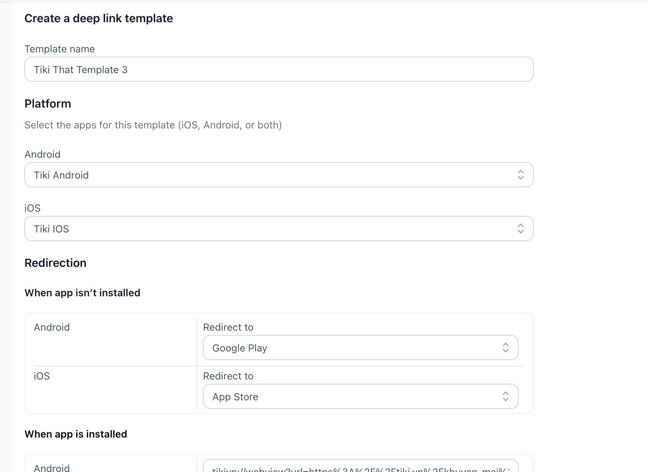Click the chevron arrows on Tiki IOS select

pos(521,228)
